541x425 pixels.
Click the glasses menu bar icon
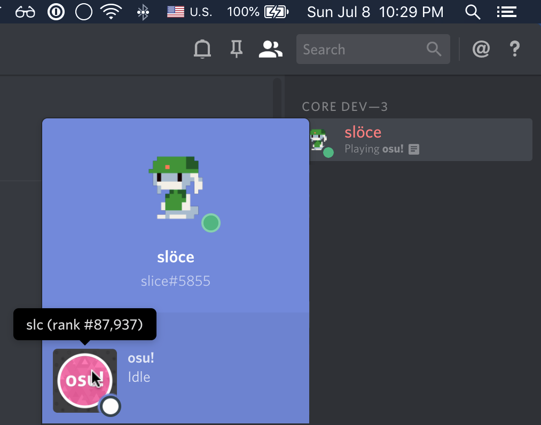[x=25, y=12]
